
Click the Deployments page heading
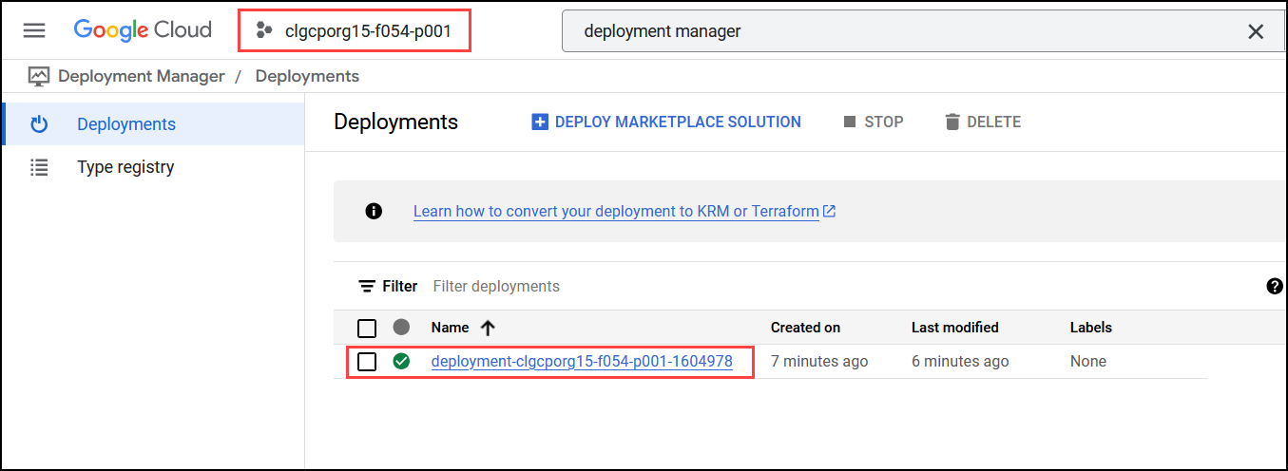click(395, 122)
